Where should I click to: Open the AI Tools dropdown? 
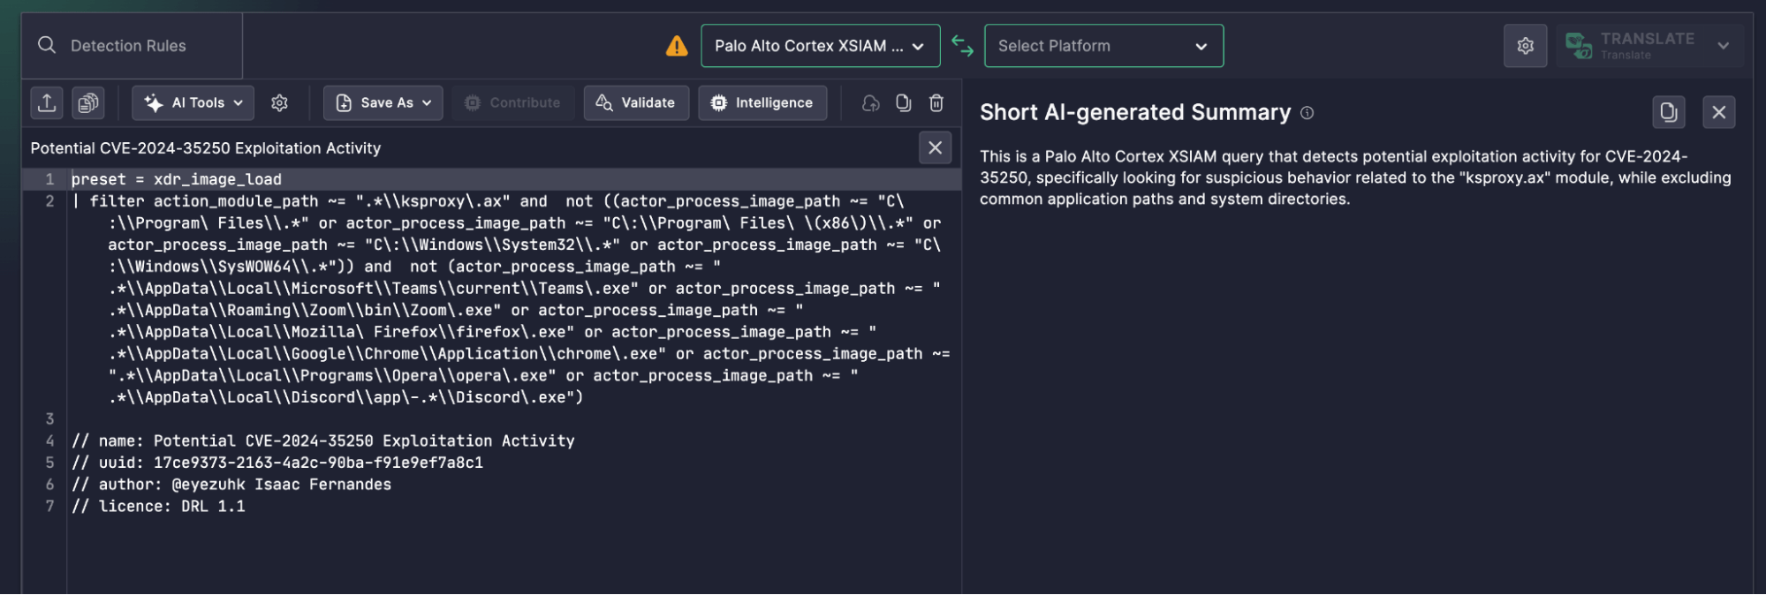click(193, 103)
